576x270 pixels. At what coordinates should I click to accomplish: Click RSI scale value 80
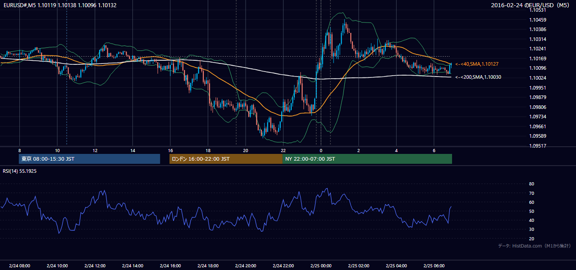point(531,184)
